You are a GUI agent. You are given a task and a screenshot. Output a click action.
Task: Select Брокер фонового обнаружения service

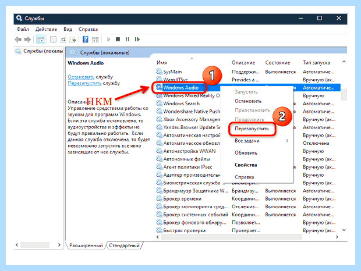coord(194,223)
